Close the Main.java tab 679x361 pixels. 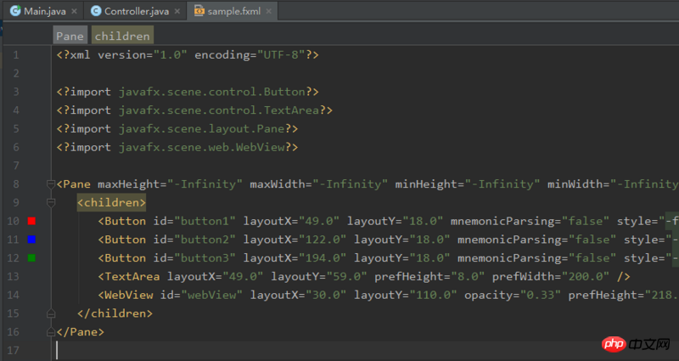(x=75, y=12)
